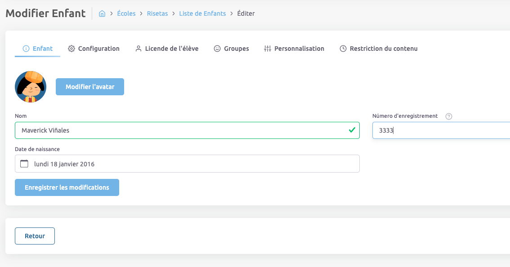Click the gear icon on Configuration tab
The height and width of the screenshot is (267, 510).
pos(72,49)
